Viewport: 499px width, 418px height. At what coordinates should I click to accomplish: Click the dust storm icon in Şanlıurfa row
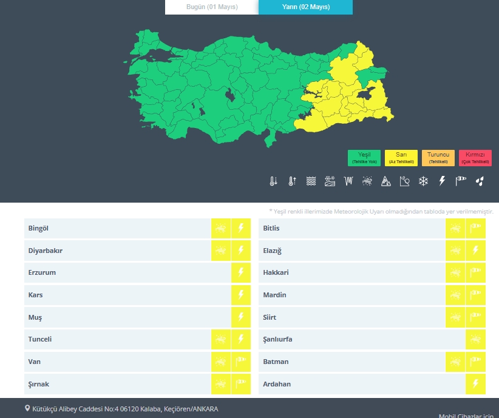click(x=475, y=339)
